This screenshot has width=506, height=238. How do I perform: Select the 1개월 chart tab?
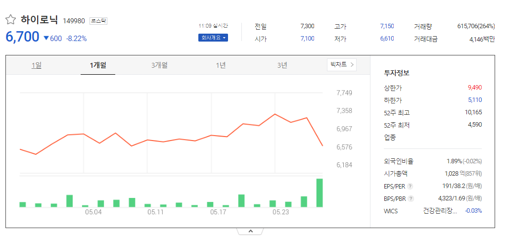pos(98,65)
